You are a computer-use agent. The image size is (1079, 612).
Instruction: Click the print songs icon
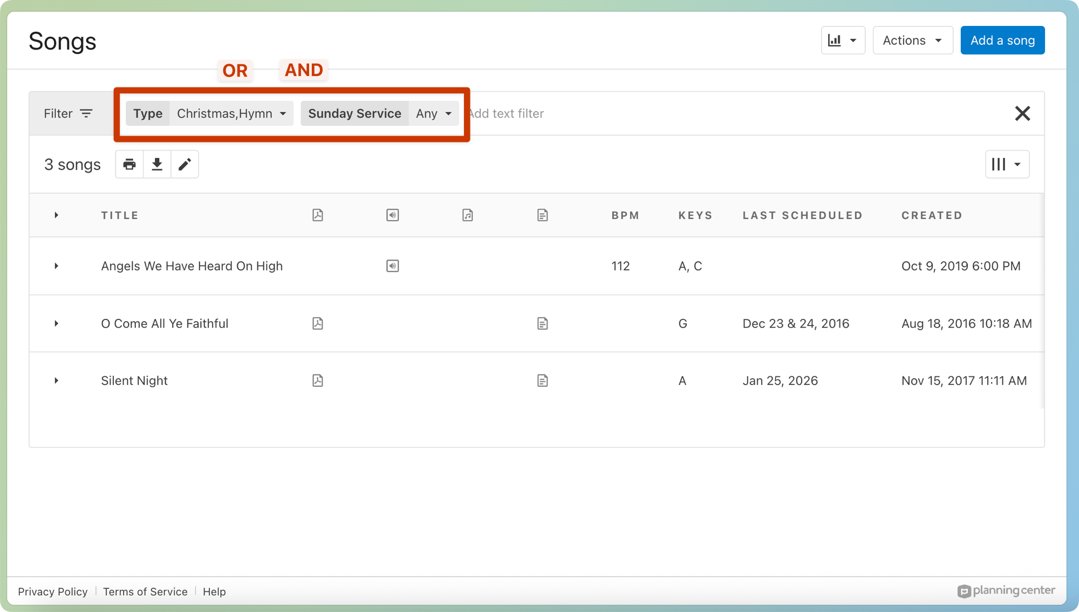tap(129, 164)
